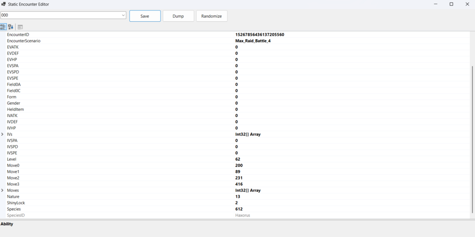Click the Alphabetical sort icon
Screen dimensions: 475x237
pos(11,27)
